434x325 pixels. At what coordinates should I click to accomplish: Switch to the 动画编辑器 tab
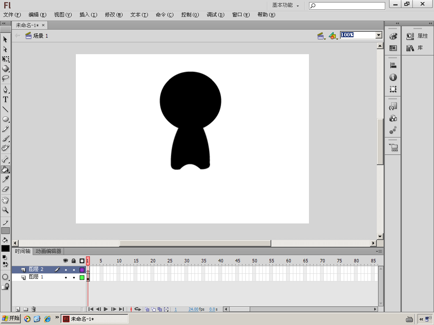[48, 251]
